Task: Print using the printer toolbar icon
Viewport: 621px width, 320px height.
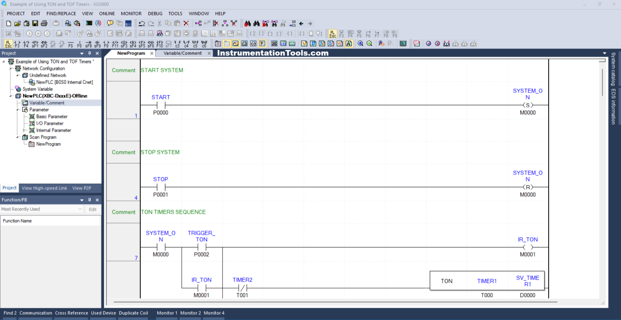Action: coord(44,23)
